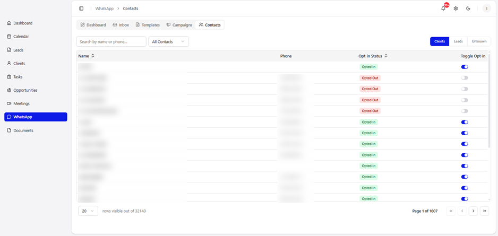Click Contacts in the breadcrumb
Viewport: 498px width, 236px height.
click(131, 8)
